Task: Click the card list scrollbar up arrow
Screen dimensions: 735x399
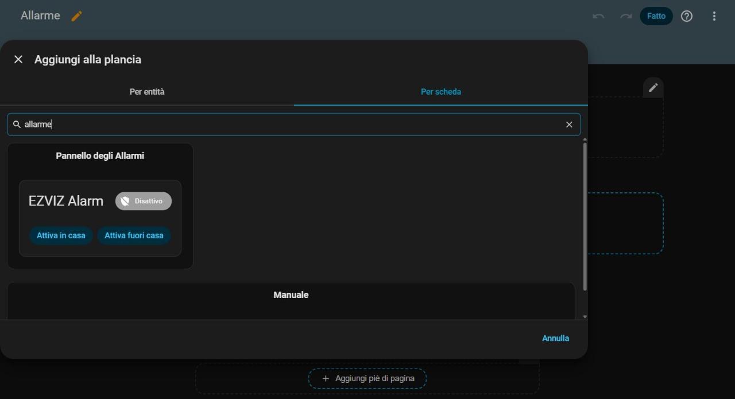Action: [585, 140]
